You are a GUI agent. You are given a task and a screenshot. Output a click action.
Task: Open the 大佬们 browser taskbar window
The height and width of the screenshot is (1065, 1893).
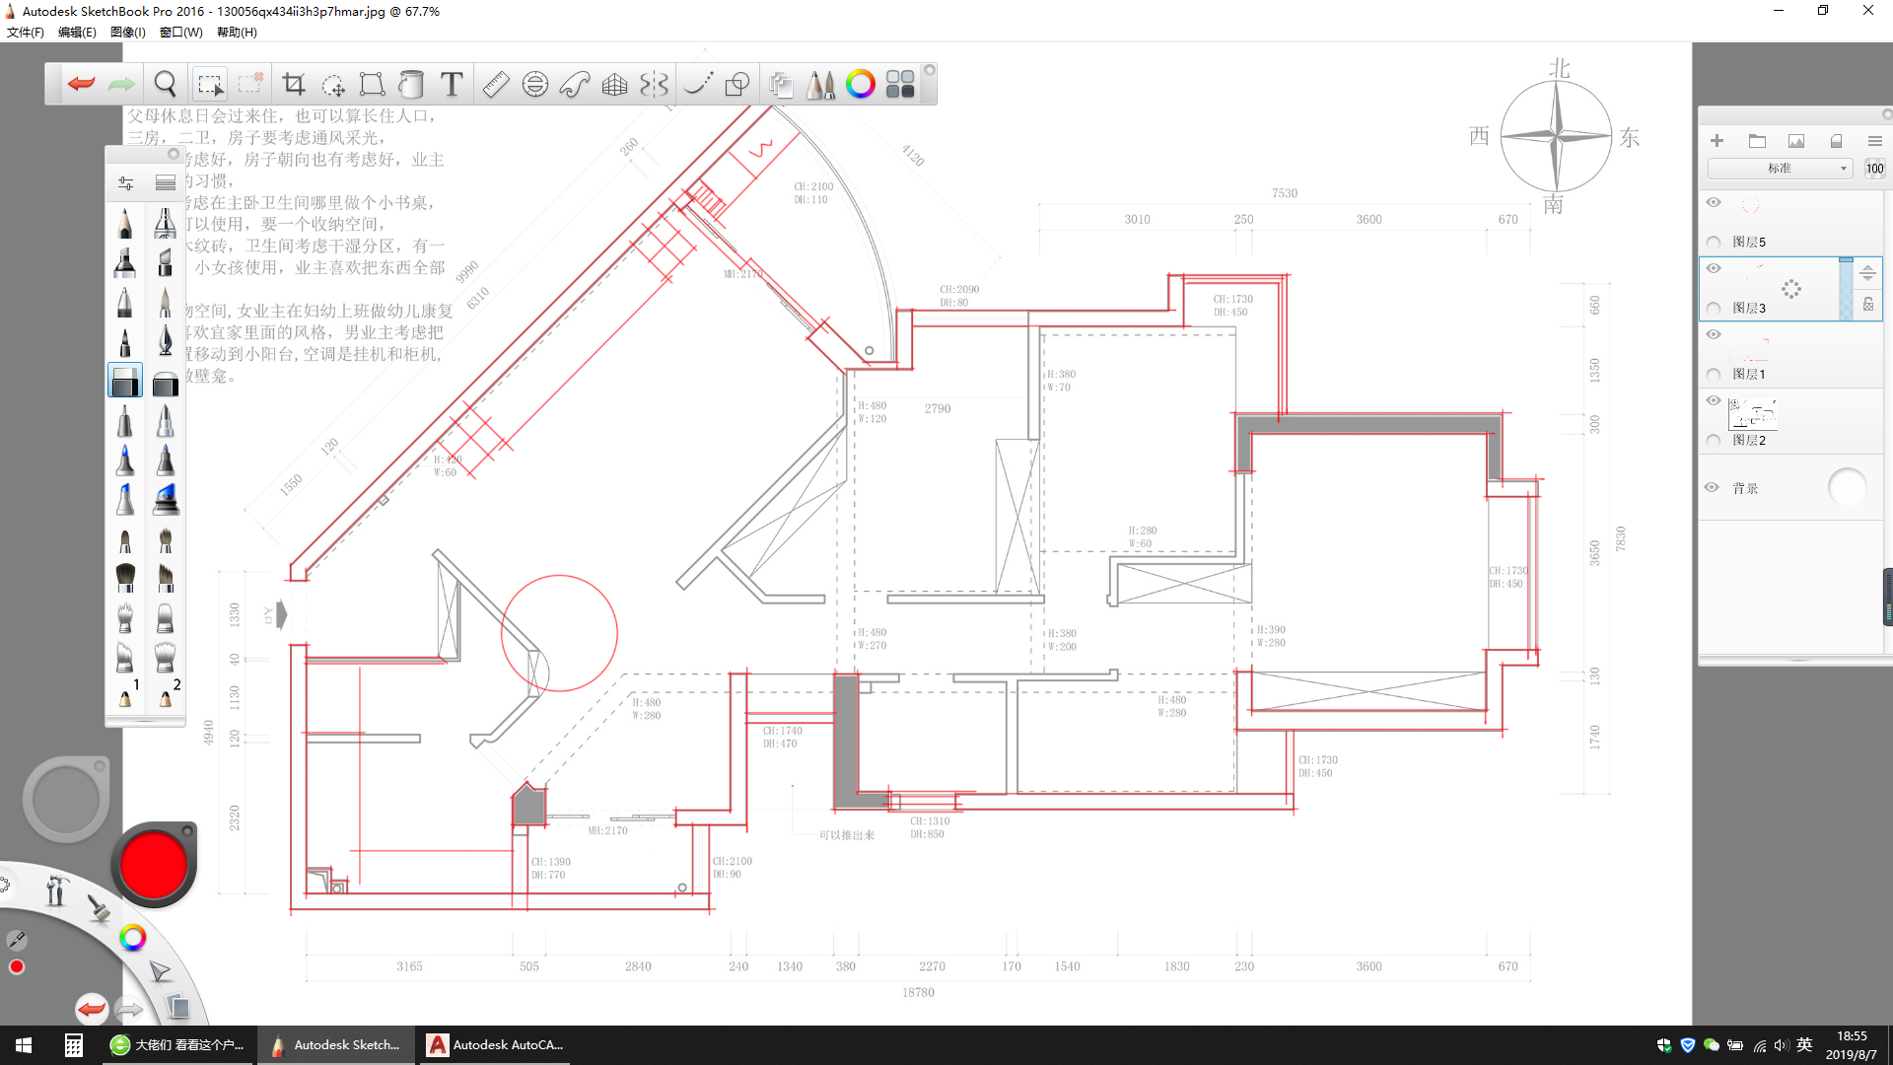coord(178,1045)
